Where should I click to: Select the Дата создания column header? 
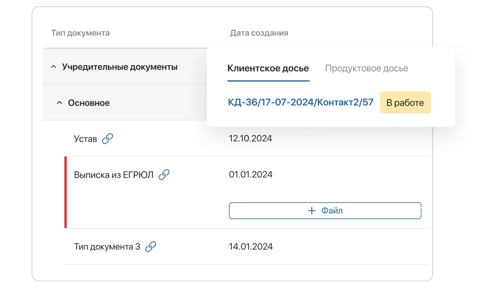259,33
